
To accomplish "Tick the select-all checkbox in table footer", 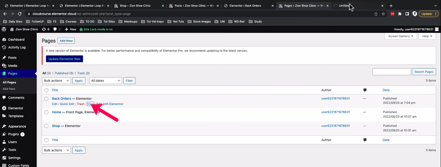I will (46, 140).
